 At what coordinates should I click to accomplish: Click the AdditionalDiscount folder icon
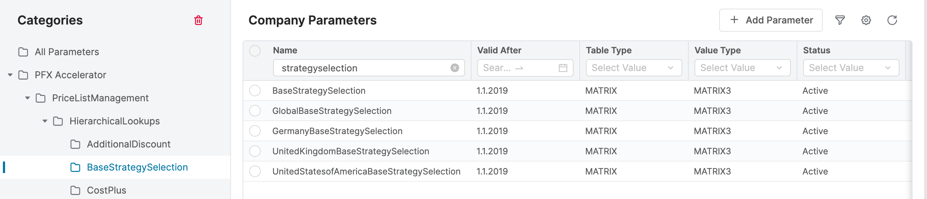pyautogui.click(x=75, y=144)
